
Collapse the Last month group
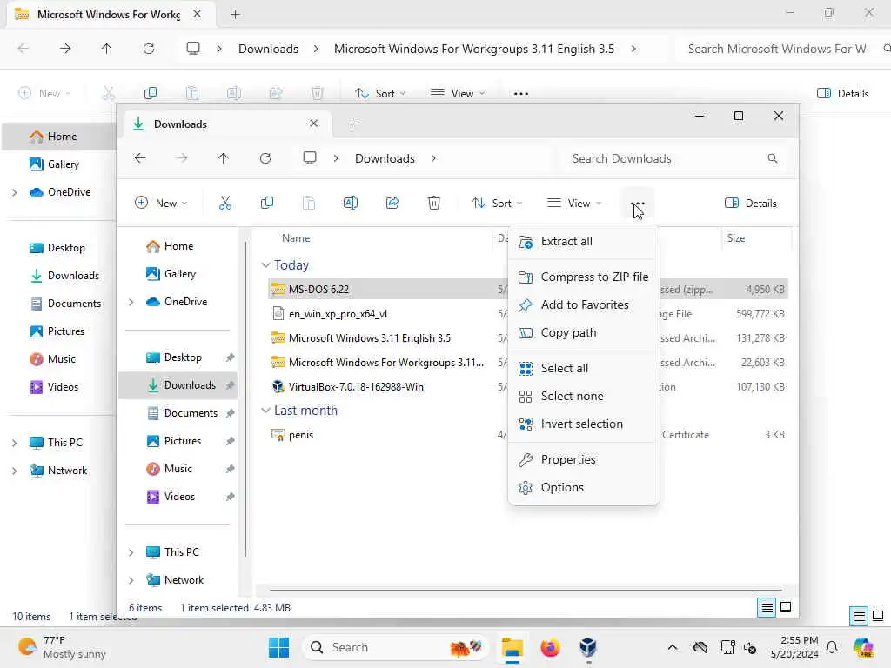[265, 411]
